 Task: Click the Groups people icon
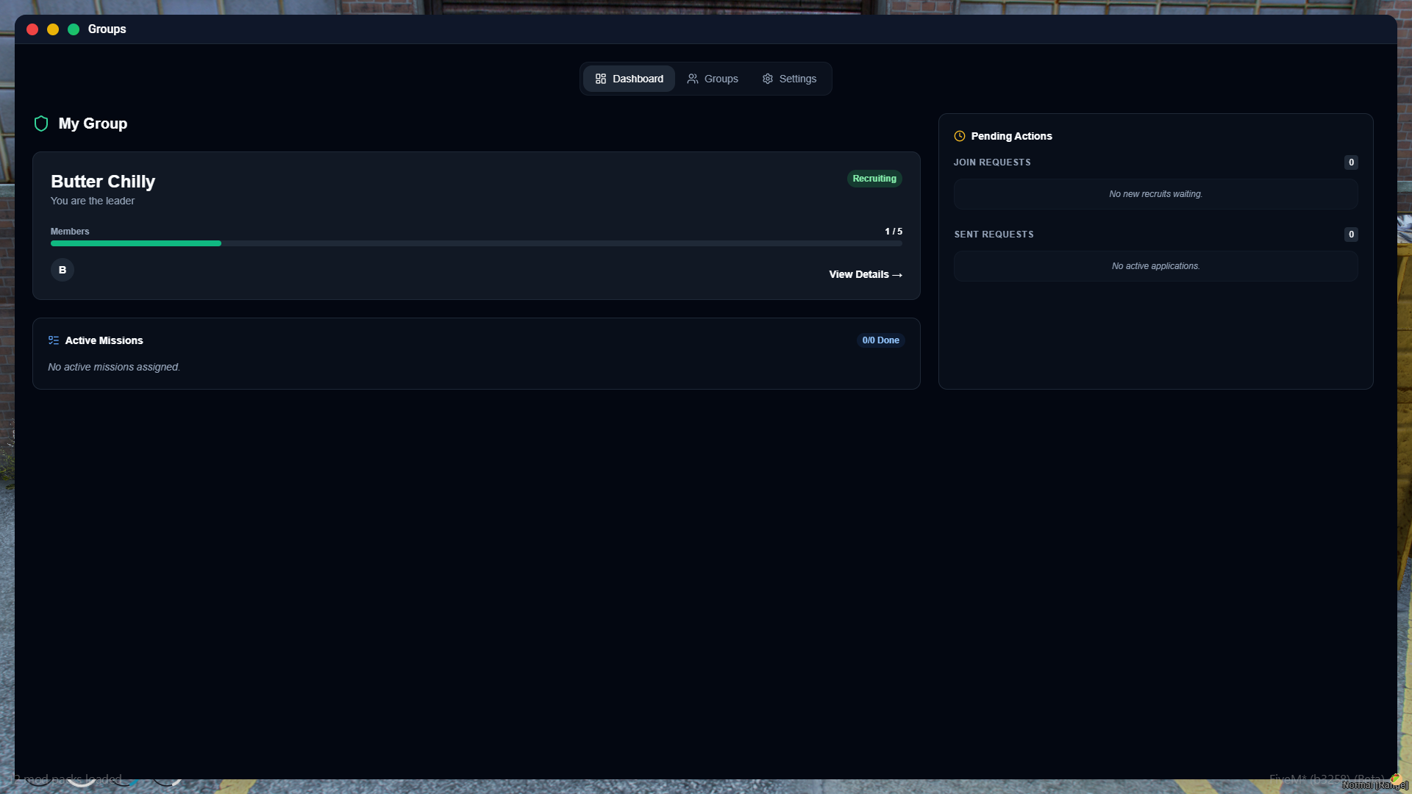point(693,79)
